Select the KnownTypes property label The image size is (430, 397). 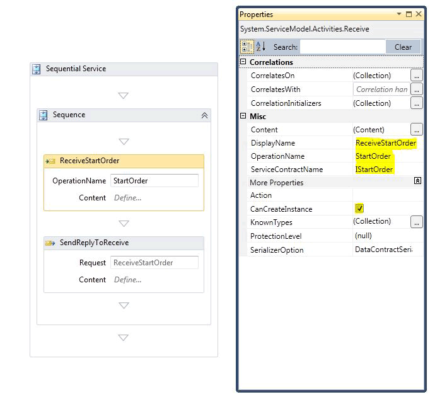(271, 222)
